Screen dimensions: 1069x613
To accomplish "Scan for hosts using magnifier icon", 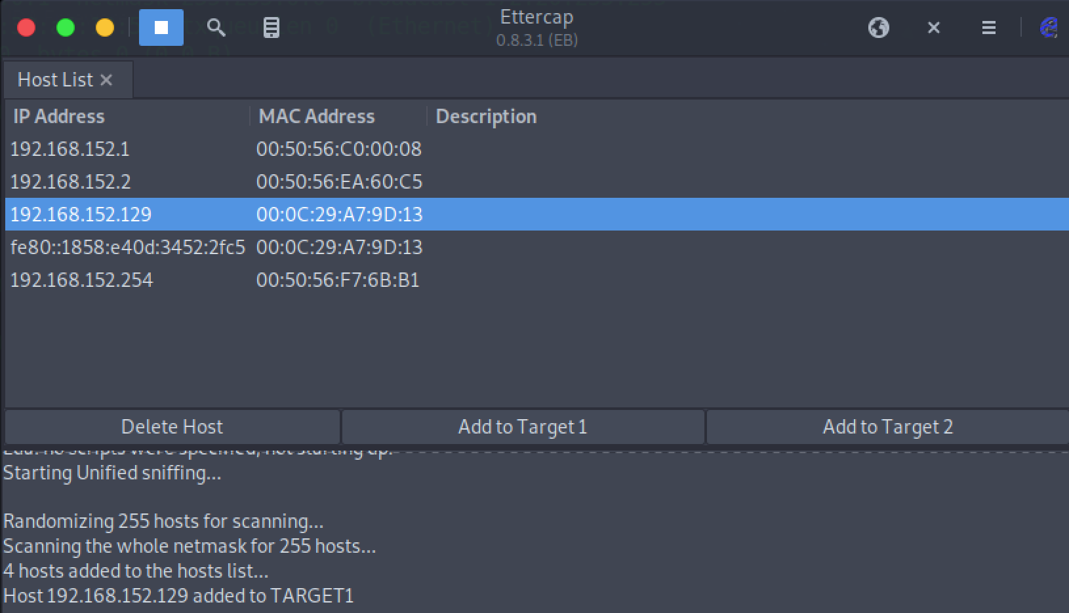I will click(x=216, y=28).
